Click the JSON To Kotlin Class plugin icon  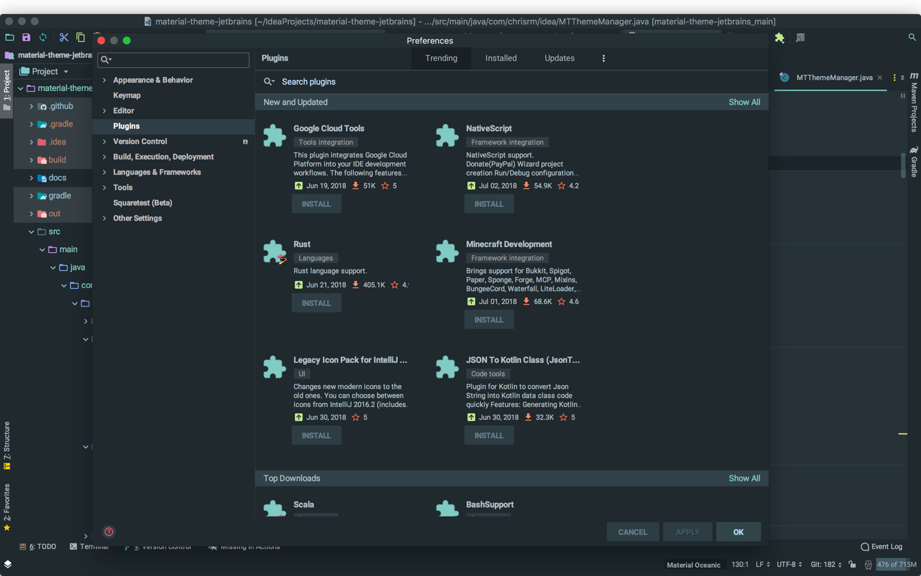tap(447, 367)
